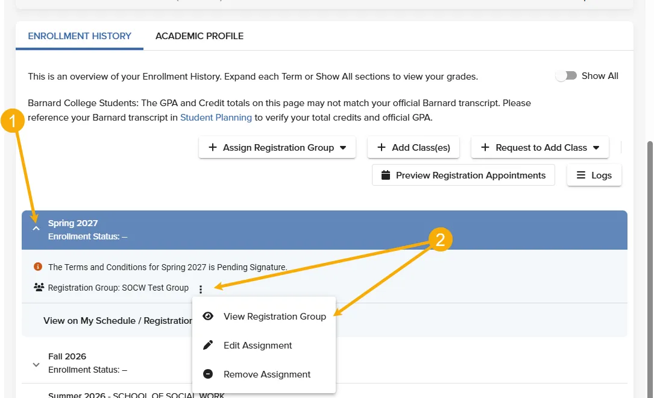Open Request to Add Class dropdown
The image size is (654, 398).
539,147
